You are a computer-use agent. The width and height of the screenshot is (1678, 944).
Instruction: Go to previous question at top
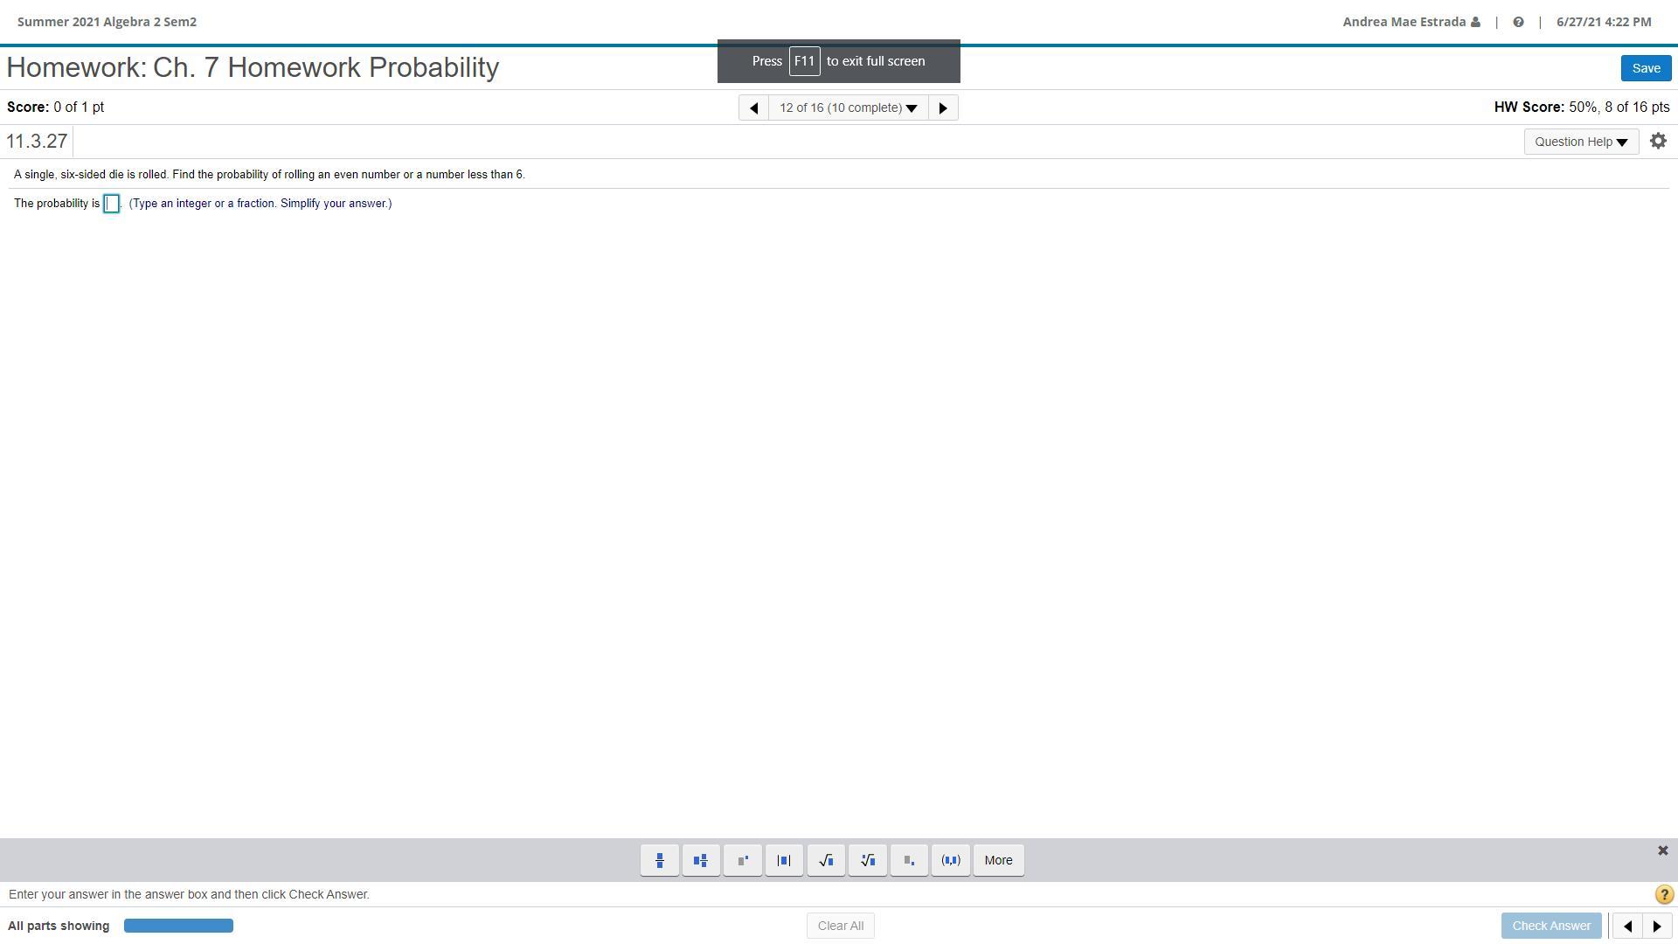[753, 108]
